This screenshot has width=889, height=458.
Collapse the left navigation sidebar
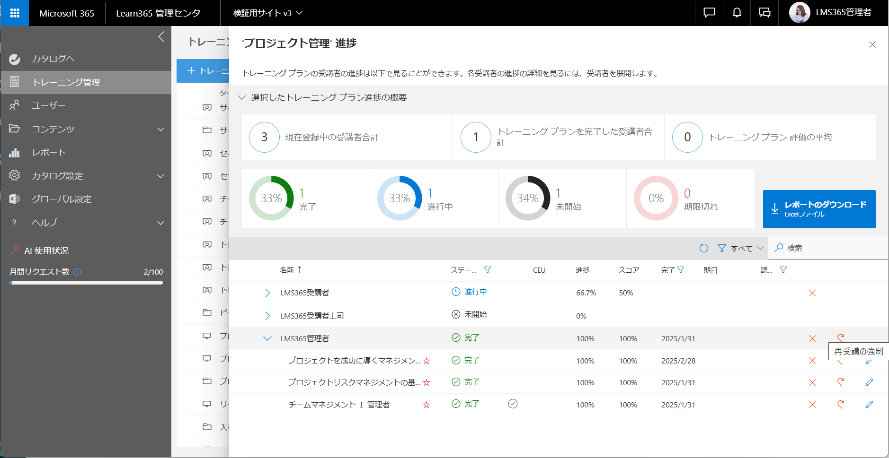click(x=161, y=37)
